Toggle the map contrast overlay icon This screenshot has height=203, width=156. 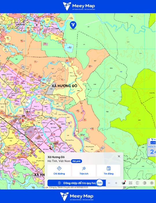(145, 183)
